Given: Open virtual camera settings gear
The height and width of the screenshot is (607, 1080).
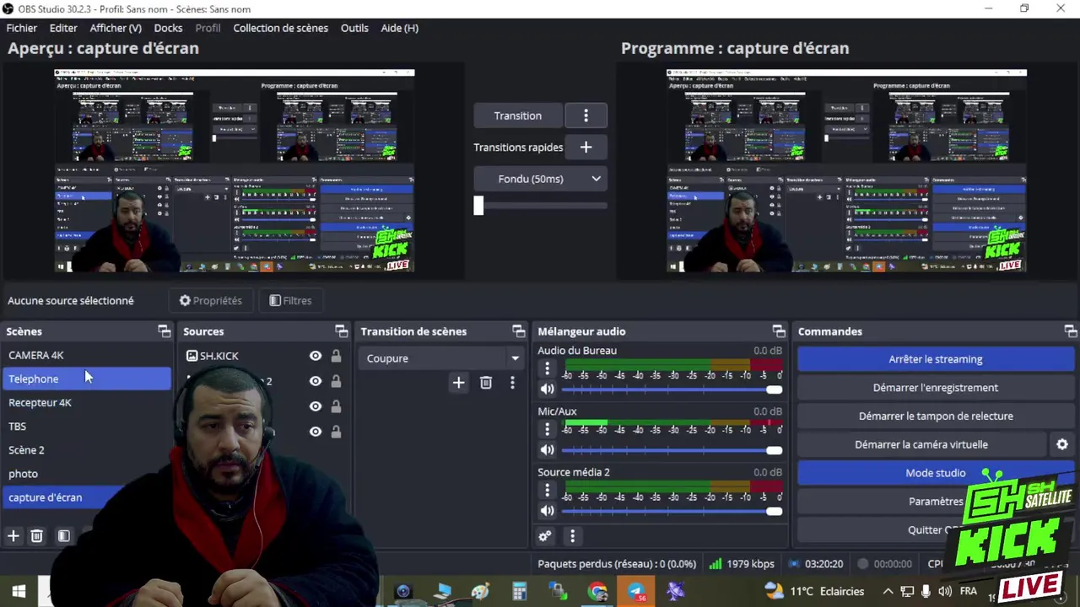Looking at the screenshot, I should click(x=1062, y=444).
